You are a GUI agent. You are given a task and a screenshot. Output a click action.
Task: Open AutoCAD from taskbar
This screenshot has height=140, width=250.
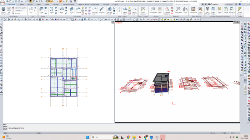[x=140, y=137]
